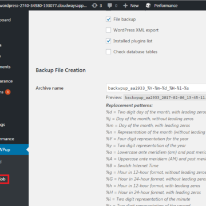Tick the Check database tables checkbox
The image size is (206, 206).
108,52
